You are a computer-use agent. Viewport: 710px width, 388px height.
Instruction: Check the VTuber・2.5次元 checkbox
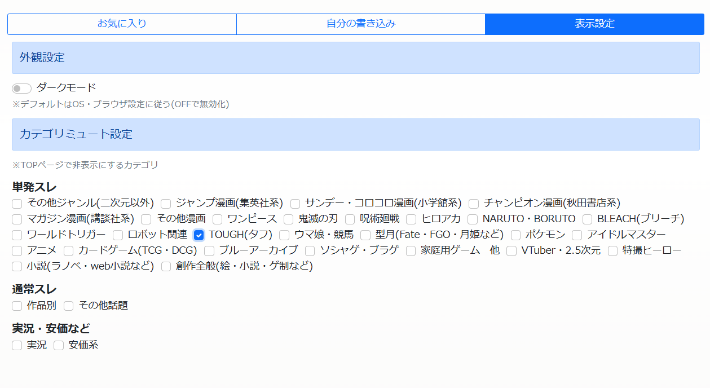point(511,251)
